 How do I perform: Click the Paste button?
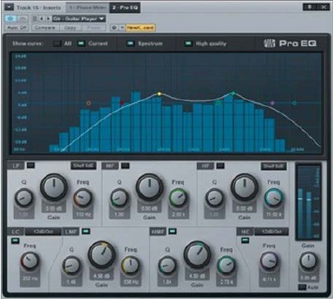tap(94, 28)
